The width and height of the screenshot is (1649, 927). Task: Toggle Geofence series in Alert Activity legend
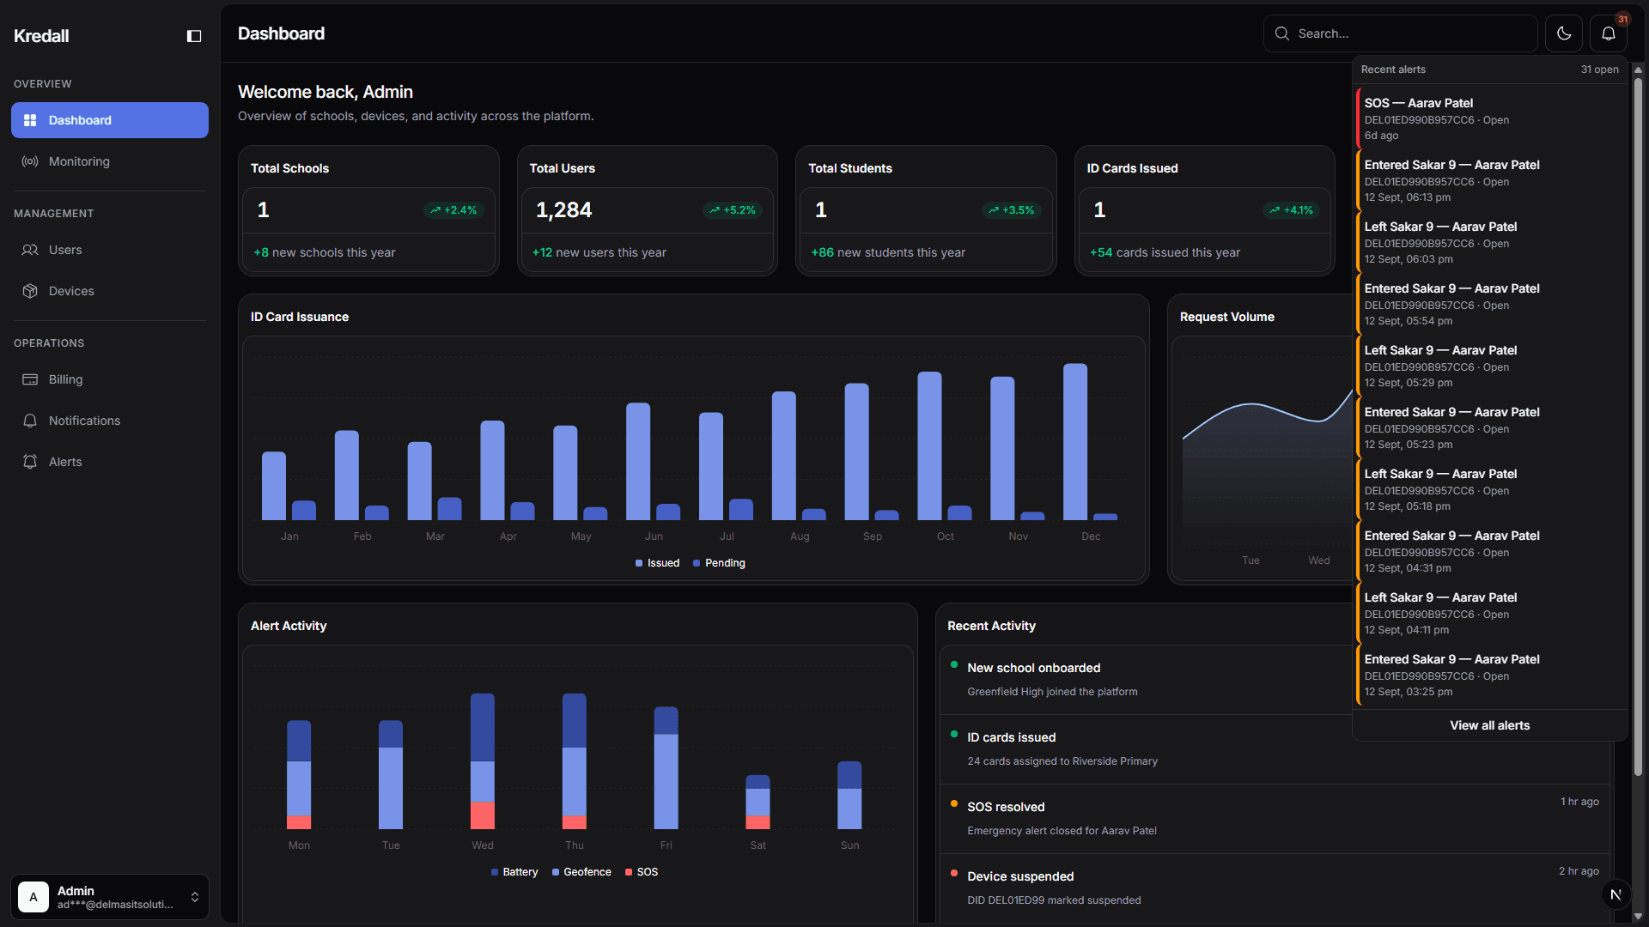(581, 872)
